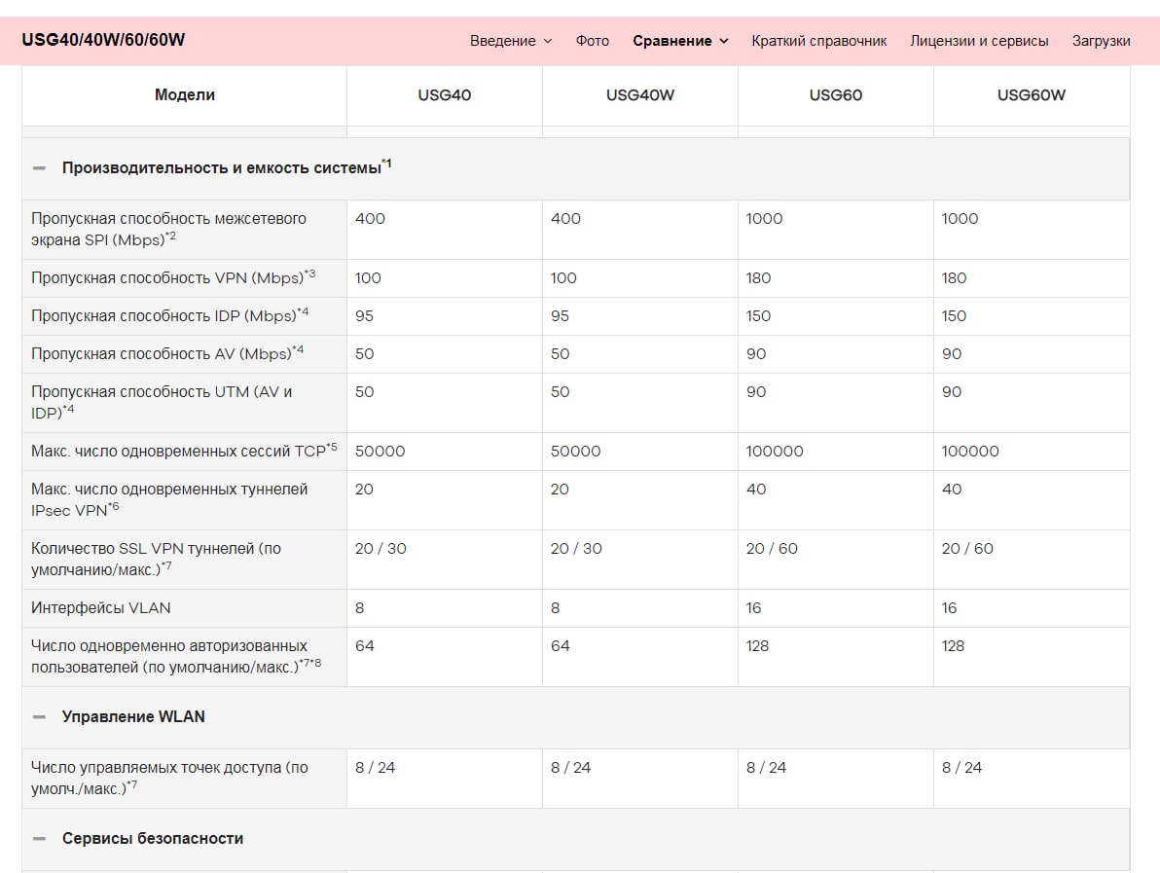Click Пропускная способность VPN (Mbps) label

pyautogui.click(x=173, y=277)
